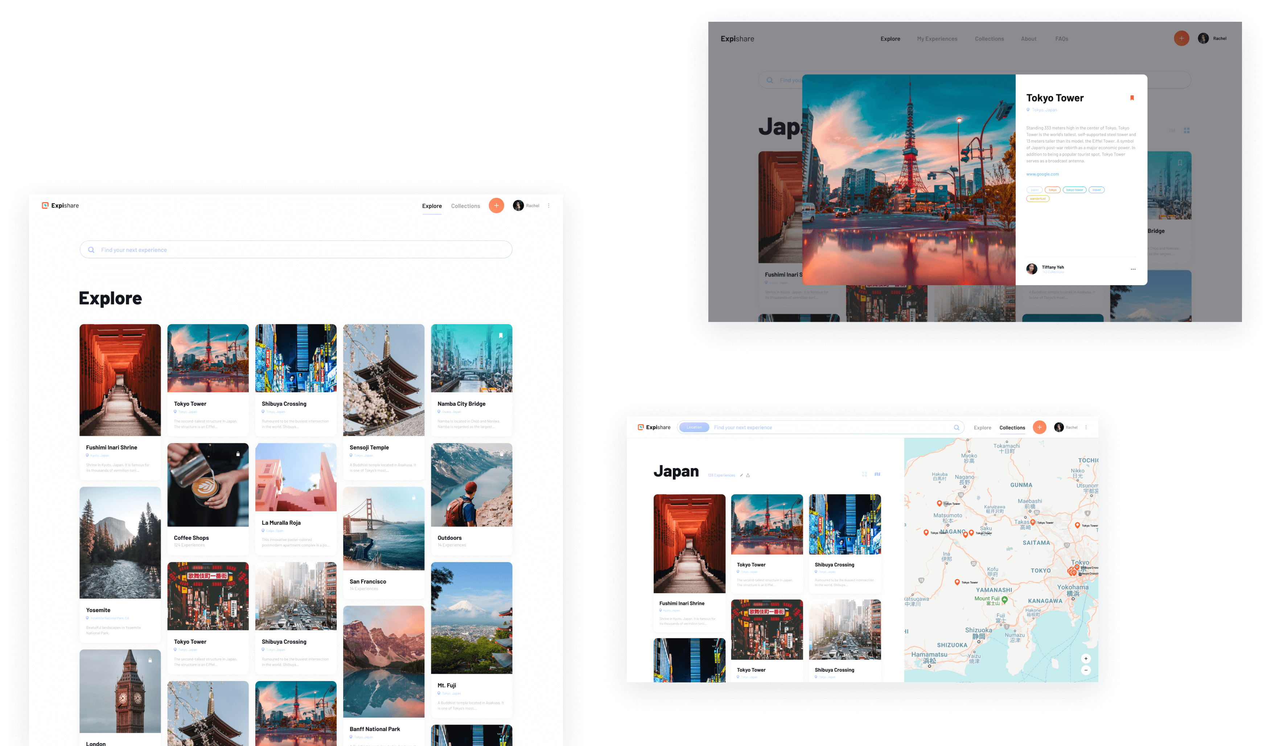Open the Fushimi Inari Shrine card on Explore page
The width and height of the screenshot is (1271, 746).
[x=120, y=402]
